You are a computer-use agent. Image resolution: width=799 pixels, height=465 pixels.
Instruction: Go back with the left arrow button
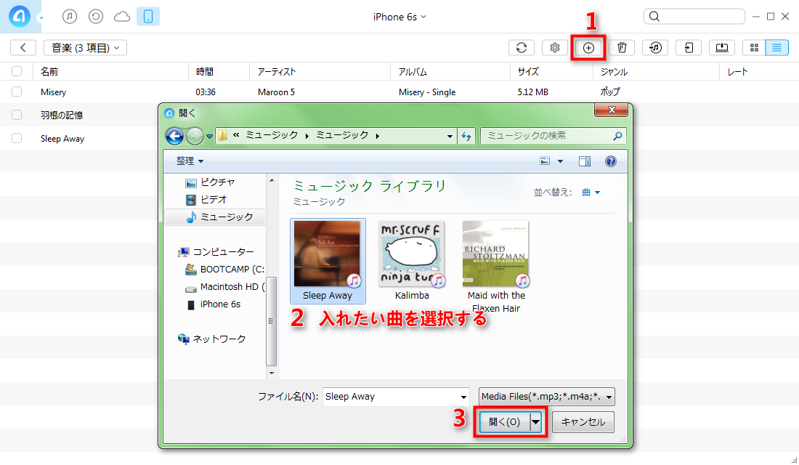click(x=23, y=47)
